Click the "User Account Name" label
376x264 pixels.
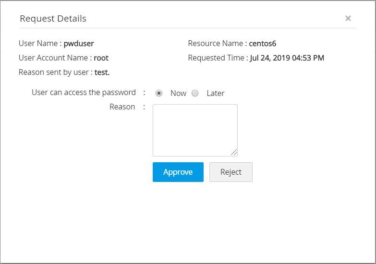point(53,58)
